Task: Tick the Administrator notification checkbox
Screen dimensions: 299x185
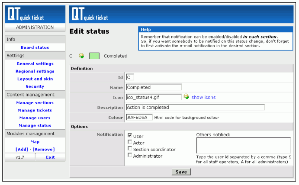Action: coord(130,156)
